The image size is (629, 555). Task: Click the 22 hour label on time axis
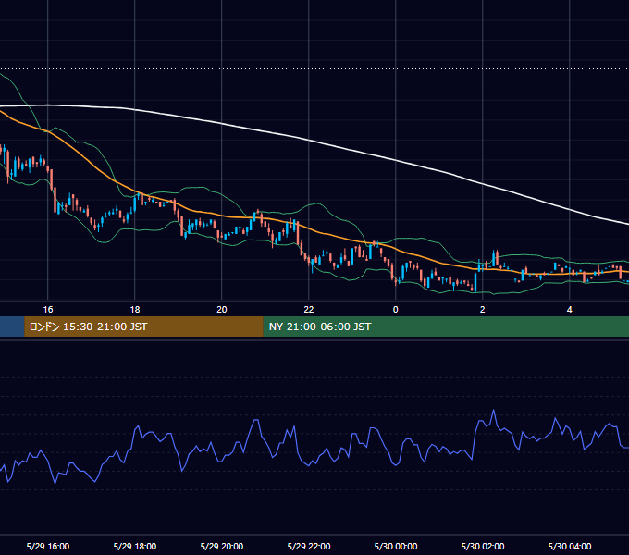(308, 310)
